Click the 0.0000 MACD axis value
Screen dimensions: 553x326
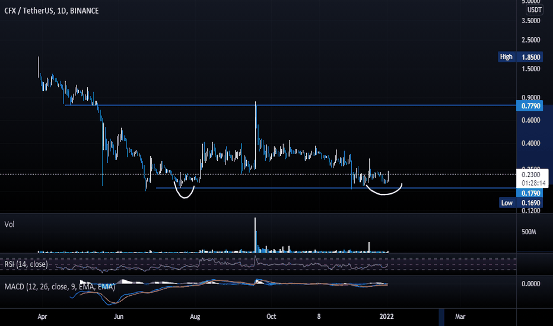(531, 284)
